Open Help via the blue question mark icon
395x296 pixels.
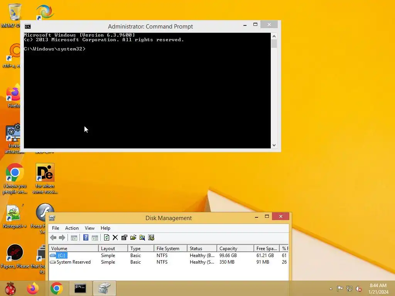click(86, 237)
